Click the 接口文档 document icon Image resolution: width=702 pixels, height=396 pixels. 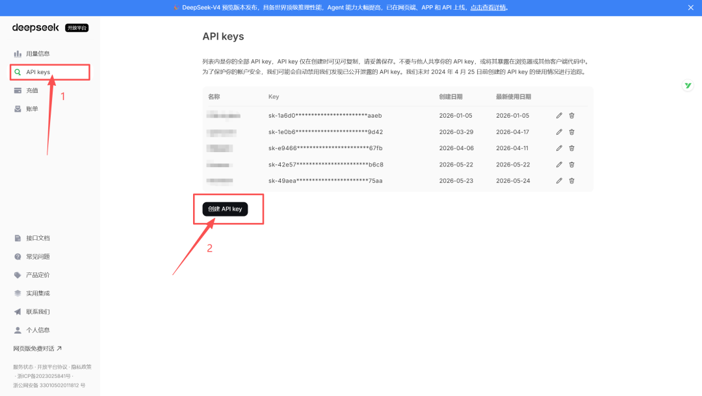[x=18, y=239]
